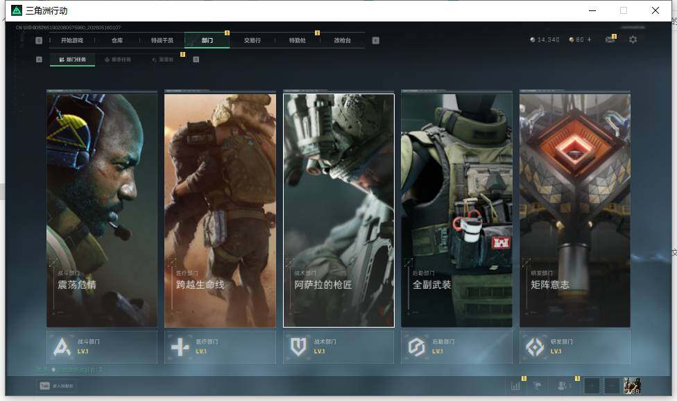Open the player avatar in bottom bar

click(632, 386)
